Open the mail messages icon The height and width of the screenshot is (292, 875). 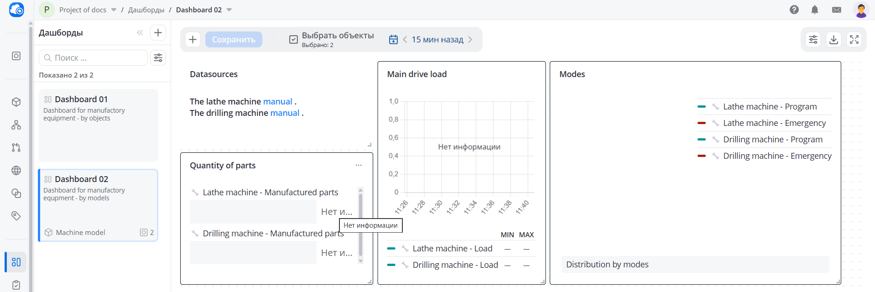(x=837, y=10)
